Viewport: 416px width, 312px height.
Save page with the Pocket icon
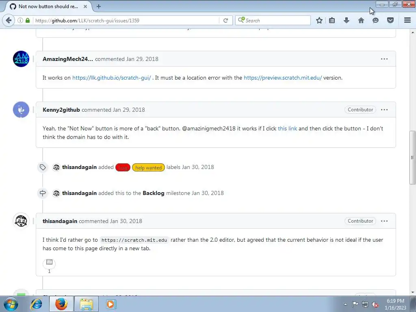click(x=390, y=20)
